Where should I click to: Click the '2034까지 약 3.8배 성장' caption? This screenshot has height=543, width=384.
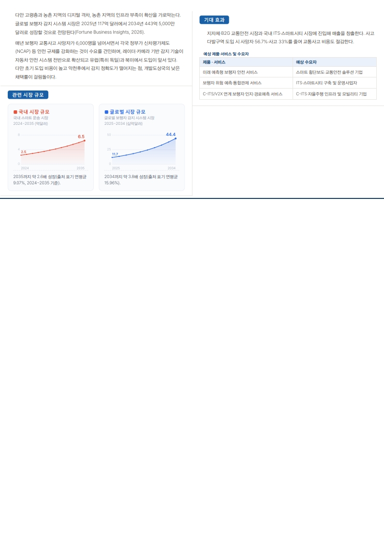(141, 180)
